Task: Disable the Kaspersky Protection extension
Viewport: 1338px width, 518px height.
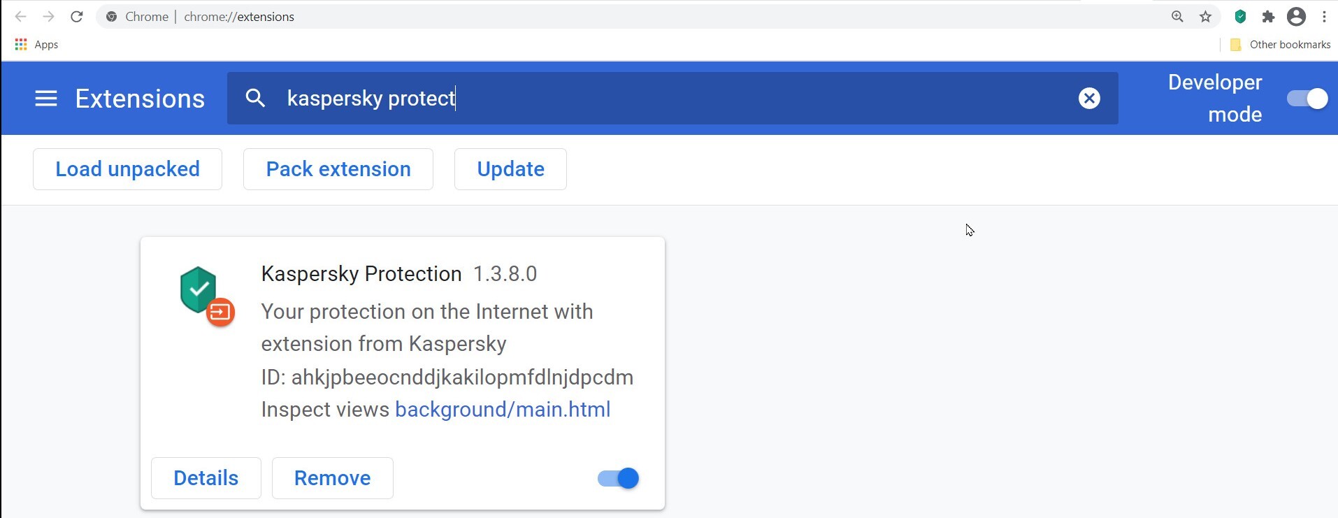Action: point(618,478)
